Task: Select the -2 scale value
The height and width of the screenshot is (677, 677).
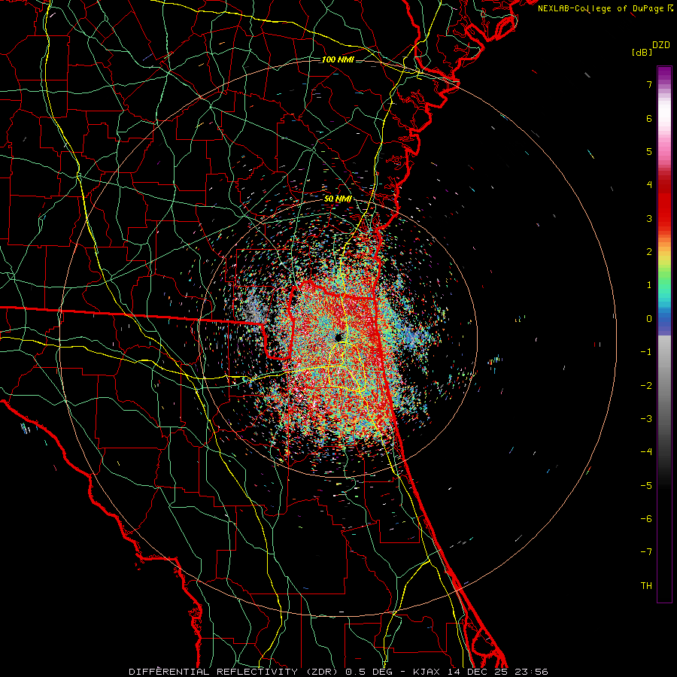Action: 646,386
